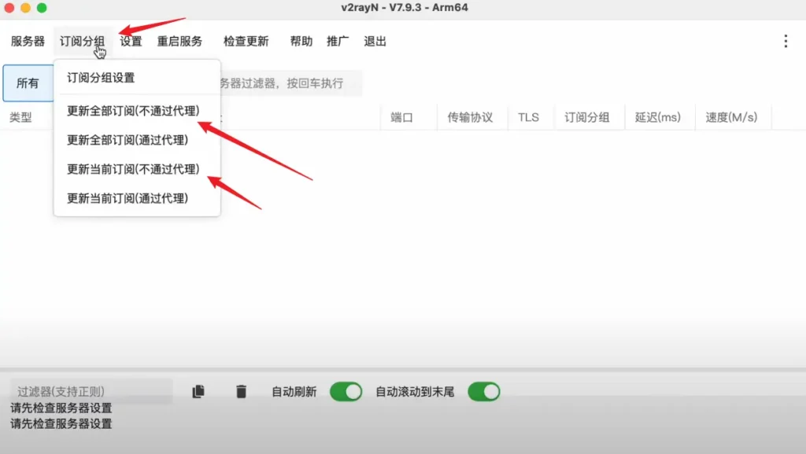Viewport: 806px width, 454px height.
Task: Open the three-dot more options menu
Action: (785, 41)
